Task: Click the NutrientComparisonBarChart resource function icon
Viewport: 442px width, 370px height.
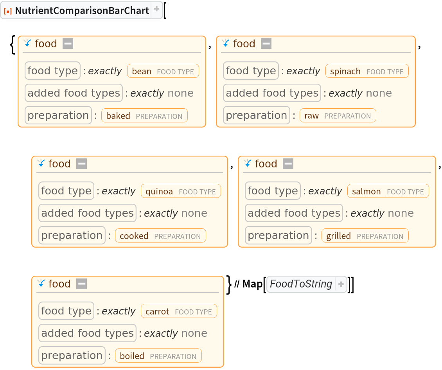Action: [8, 11]
